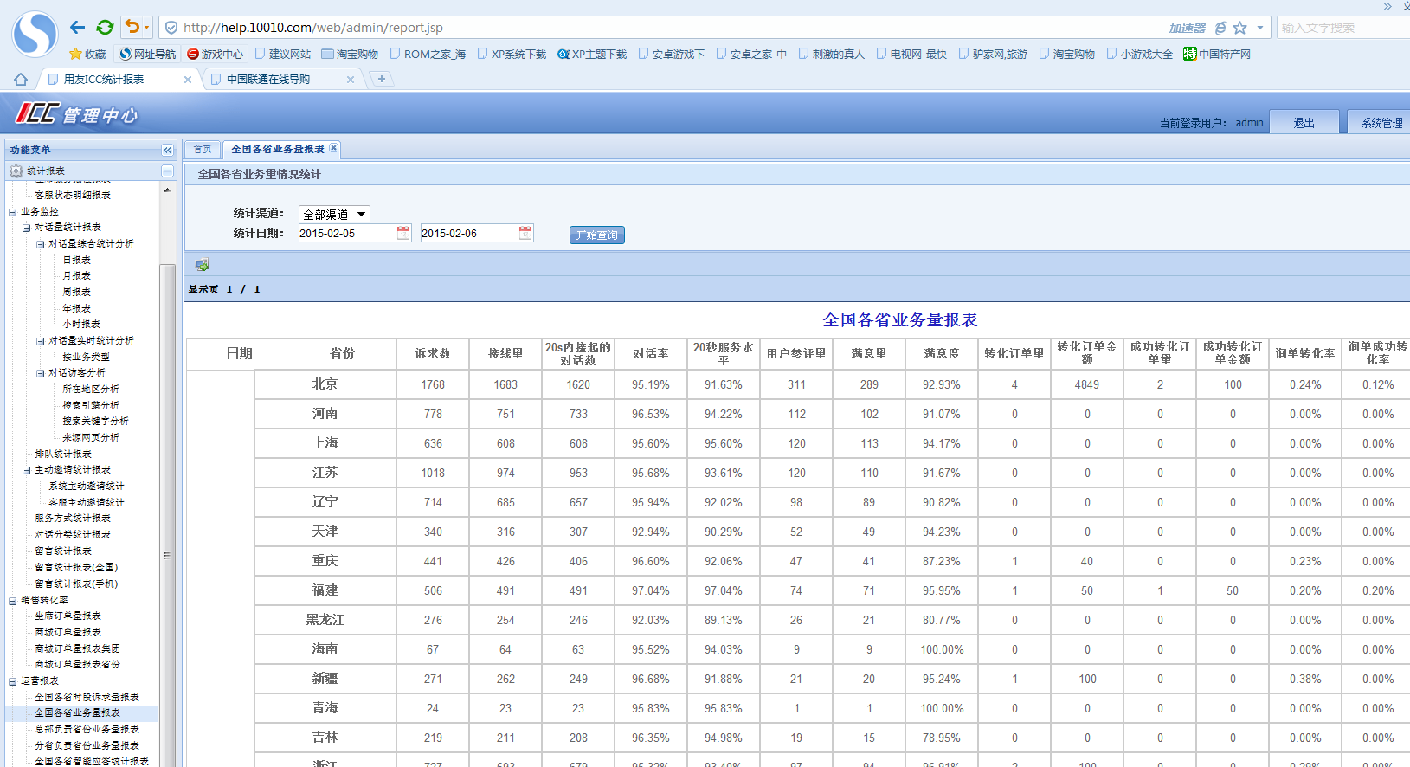Open the 日报表 tree item

(x=76, y=260)
